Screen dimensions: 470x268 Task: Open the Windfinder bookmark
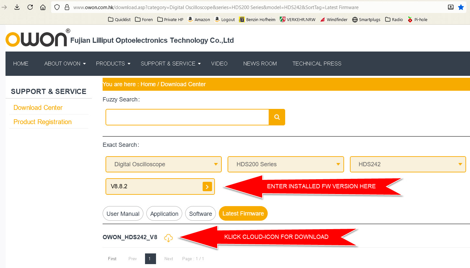click(x=334, y=19)
